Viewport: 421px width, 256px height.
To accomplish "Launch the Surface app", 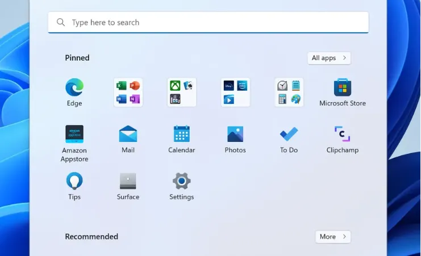I will tap(128, 186).
